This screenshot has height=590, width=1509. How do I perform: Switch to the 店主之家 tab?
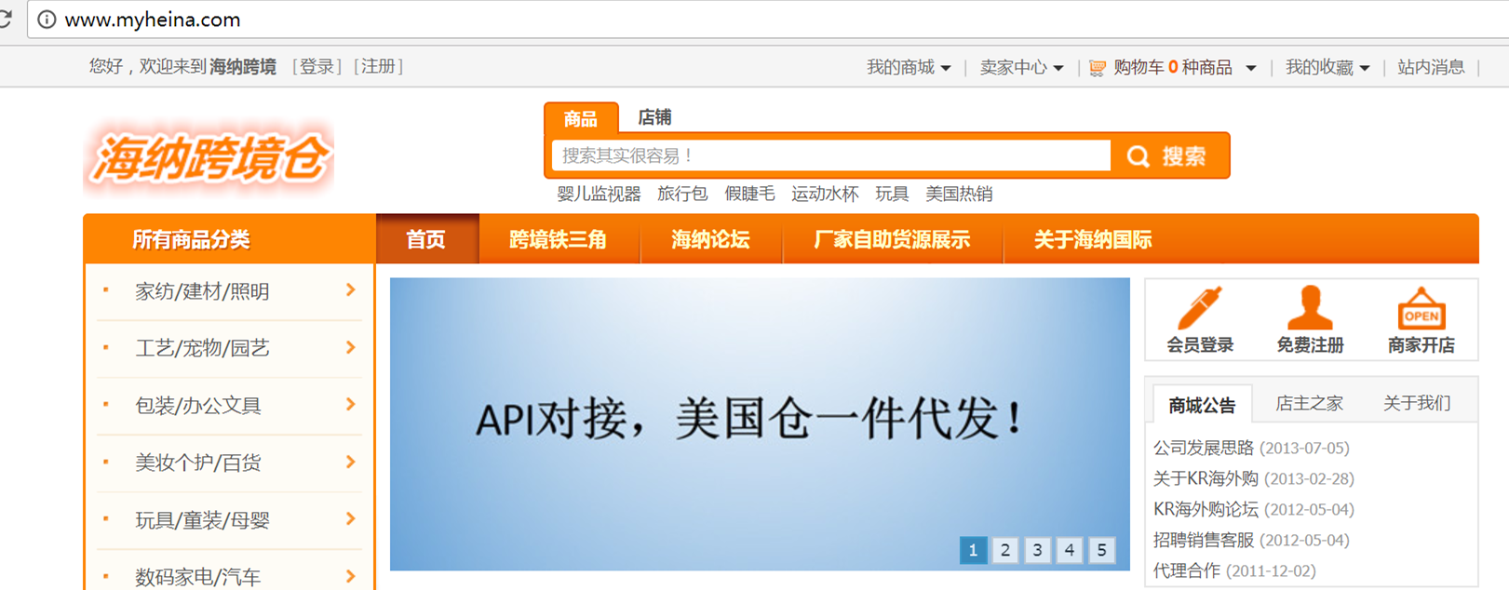coord(1308,404)
